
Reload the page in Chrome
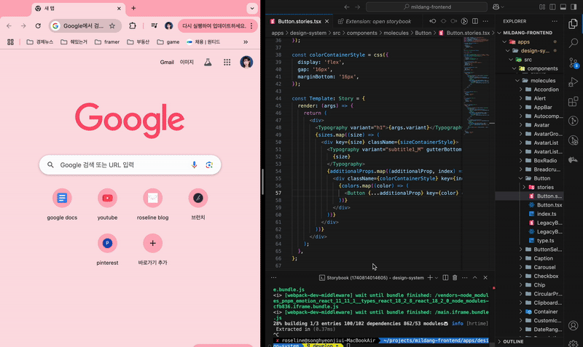(x=38, y=25)
